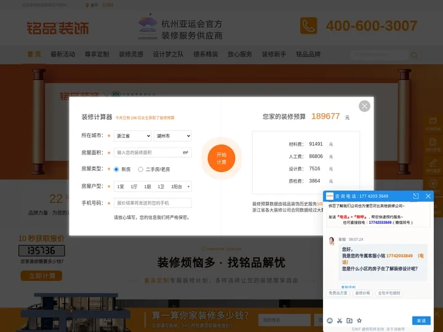Click the sidebar yen price icon
Screen dimensions: 443x332
coord(433,183)
